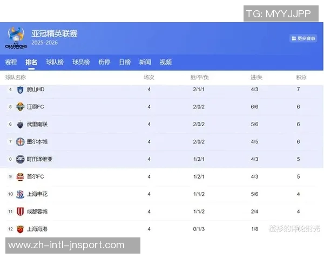Click 蔚山HD's 7 points value

(299, 90)
